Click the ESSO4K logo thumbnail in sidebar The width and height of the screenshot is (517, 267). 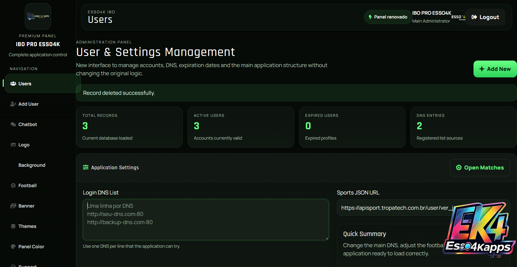38,16
